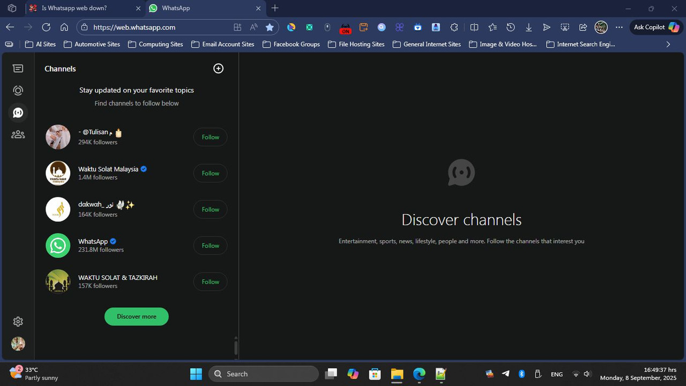This screenshot has height=386, width=686.
Task: Open WhatsApp Settings gear icon
Action: [18, 321]
